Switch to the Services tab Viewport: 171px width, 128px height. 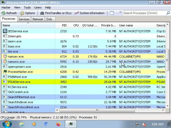point(24,19)
